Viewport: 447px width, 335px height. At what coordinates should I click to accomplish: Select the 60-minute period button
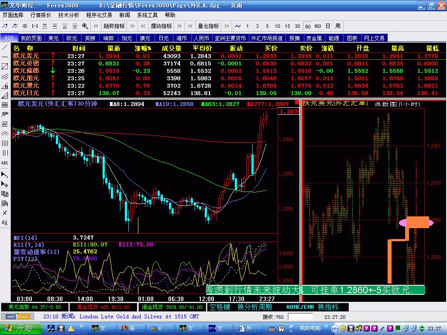[x=308, y=26]
